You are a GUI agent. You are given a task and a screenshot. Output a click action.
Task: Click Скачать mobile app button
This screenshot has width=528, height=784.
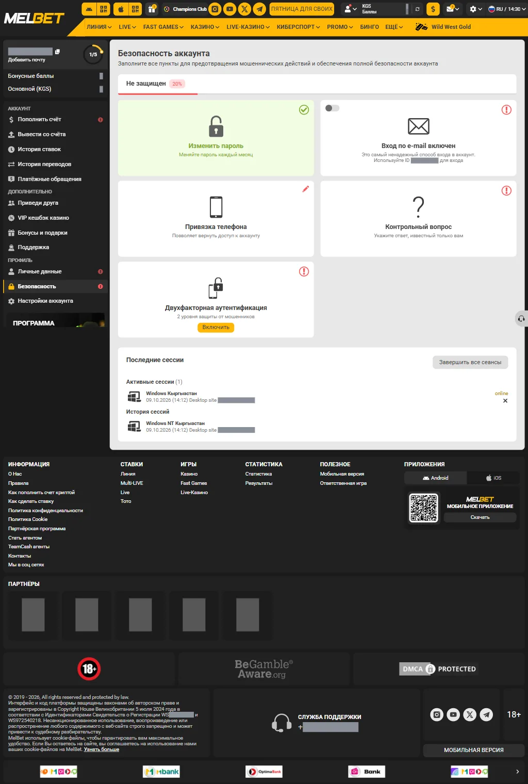[x=480, y=517]
